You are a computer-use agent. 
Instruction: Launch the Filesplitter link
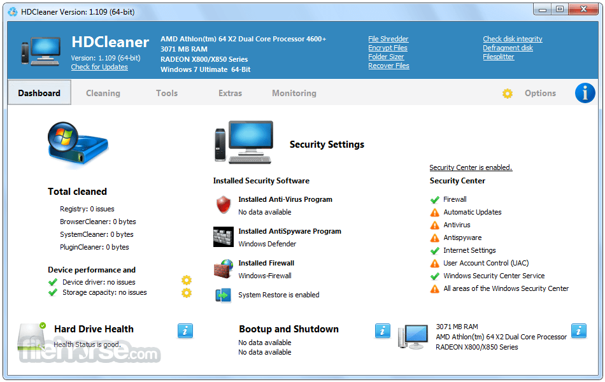tap(499, 57)
